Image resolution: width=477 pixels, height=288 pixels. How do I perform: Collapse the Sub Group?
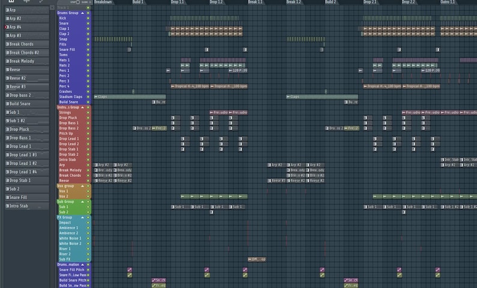(82, 202)
